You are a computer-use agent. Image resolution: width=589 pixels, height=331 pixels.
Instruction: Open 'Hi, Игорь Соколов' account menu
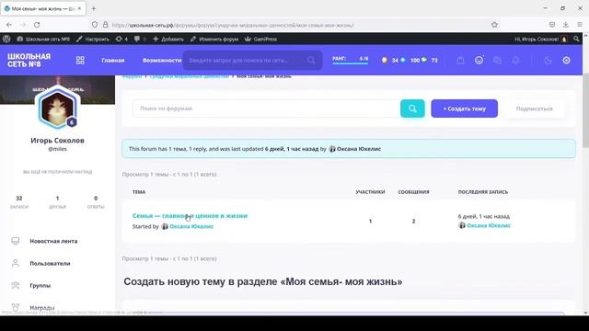541,39
